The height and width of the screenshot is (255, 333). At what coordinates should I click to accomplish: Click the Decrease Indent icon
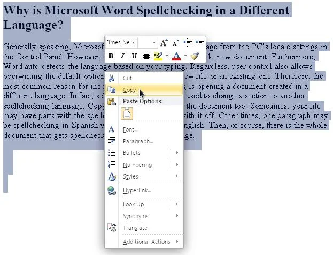188,42
